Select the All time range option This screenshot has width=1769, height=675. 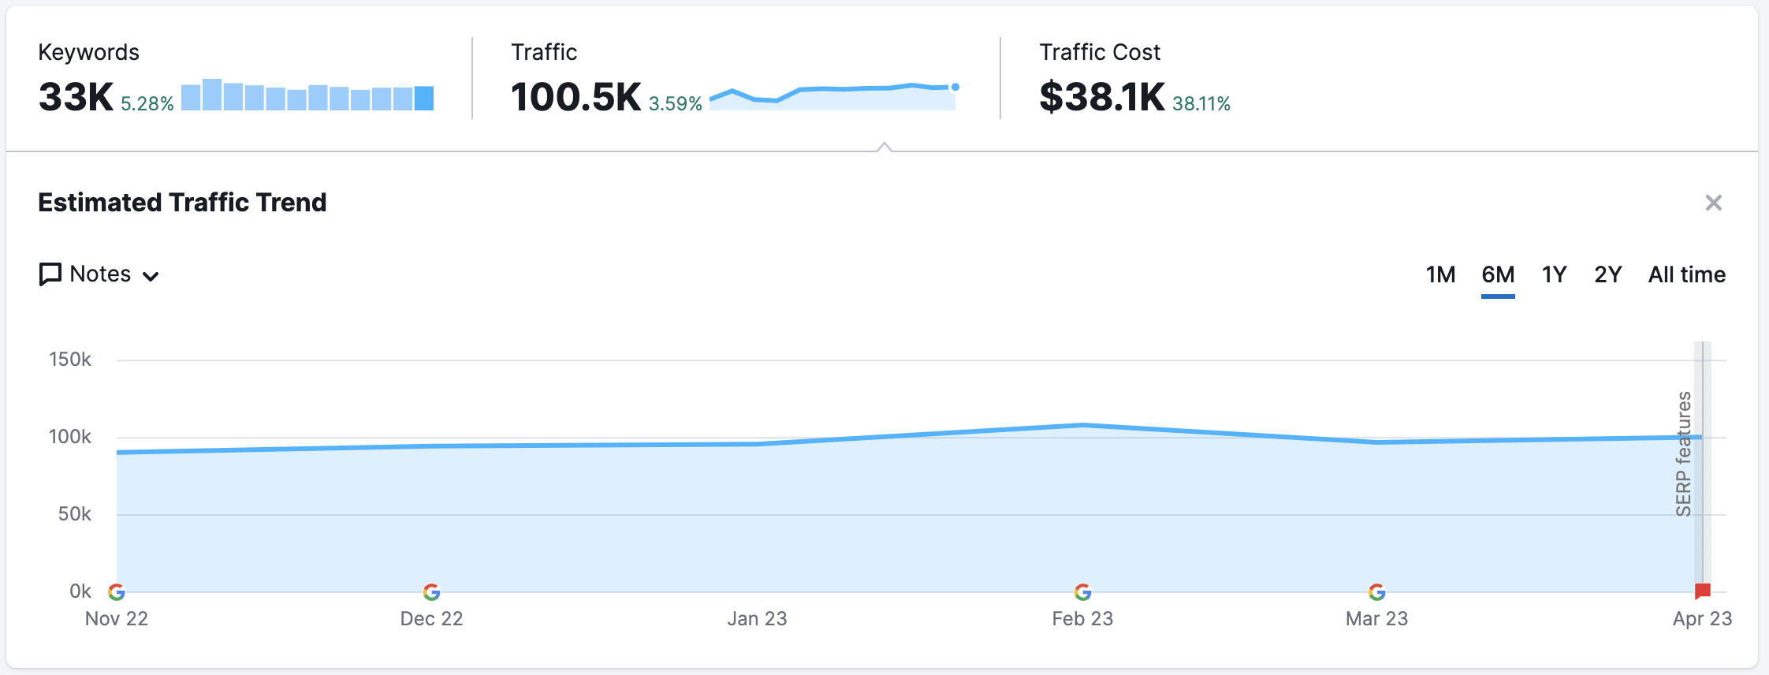click(1687, 274)
